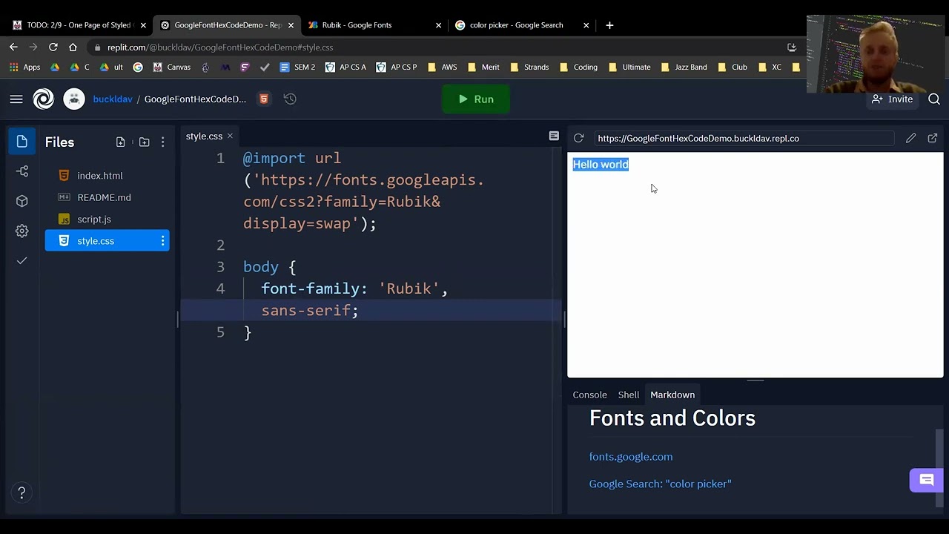Open the fonts.google.com link
949x534 pixels.
(631, 457)
